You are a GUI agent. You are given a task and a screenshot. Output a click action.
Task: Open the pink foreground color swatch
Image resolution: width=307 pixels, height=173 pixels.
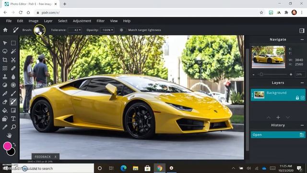pos(7,146)
